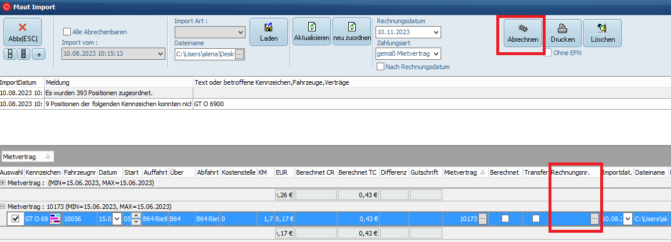Enable the Alle Abrechenbaren checkbox
This screenshot has width=671, height=242.
point(67,32)
